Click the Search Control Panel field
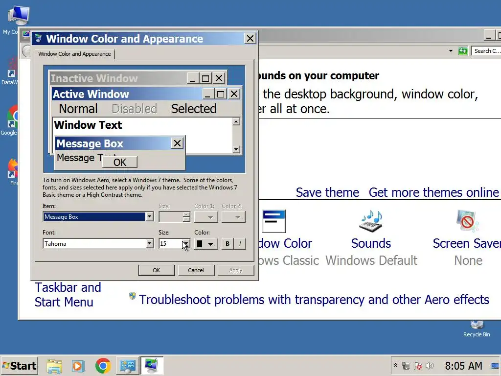The height and width of the screenshot is (376, 501). pos(486,51)
